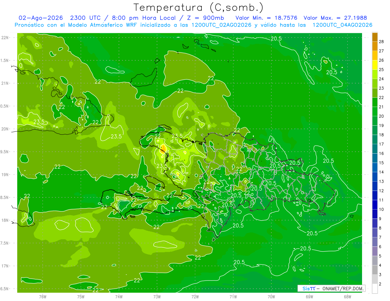This screenshot has width=390, height=301.
Task: Click longitude axis label "68W"
Action: point(347,297)
